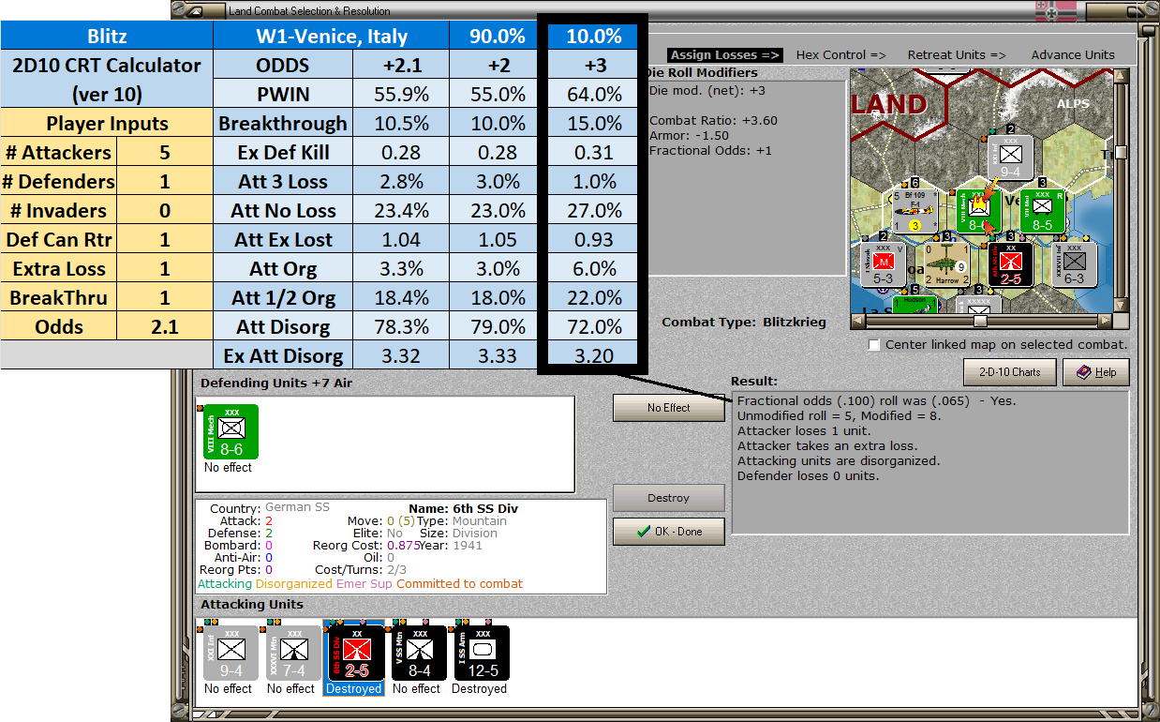Click 'Fractional odds (.100) roll' result line
This screenshot has width=1160, height=722.
point(876,401)
